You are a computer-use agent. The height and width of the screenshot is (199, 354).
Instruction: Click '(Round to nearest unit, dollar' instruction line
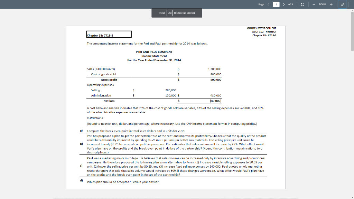tap(172, 124)
